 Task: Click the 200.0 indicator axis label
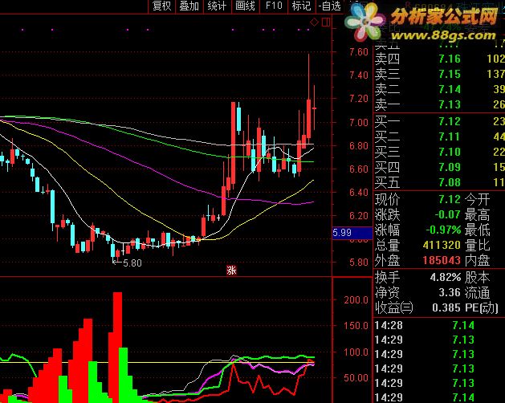tap(356, 300)
